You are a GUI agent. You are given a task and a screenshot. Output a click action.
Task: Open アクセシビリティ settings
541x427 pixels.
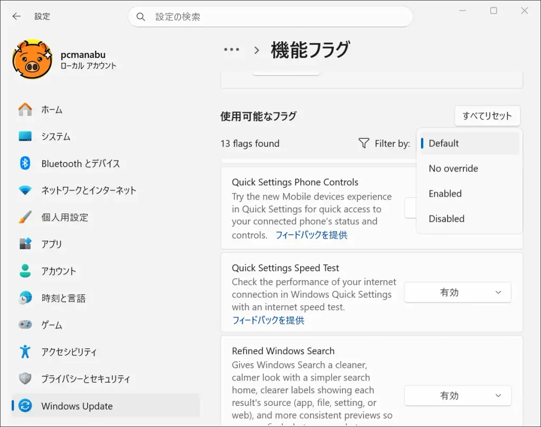pyautogui.click(x=106, y=352)
